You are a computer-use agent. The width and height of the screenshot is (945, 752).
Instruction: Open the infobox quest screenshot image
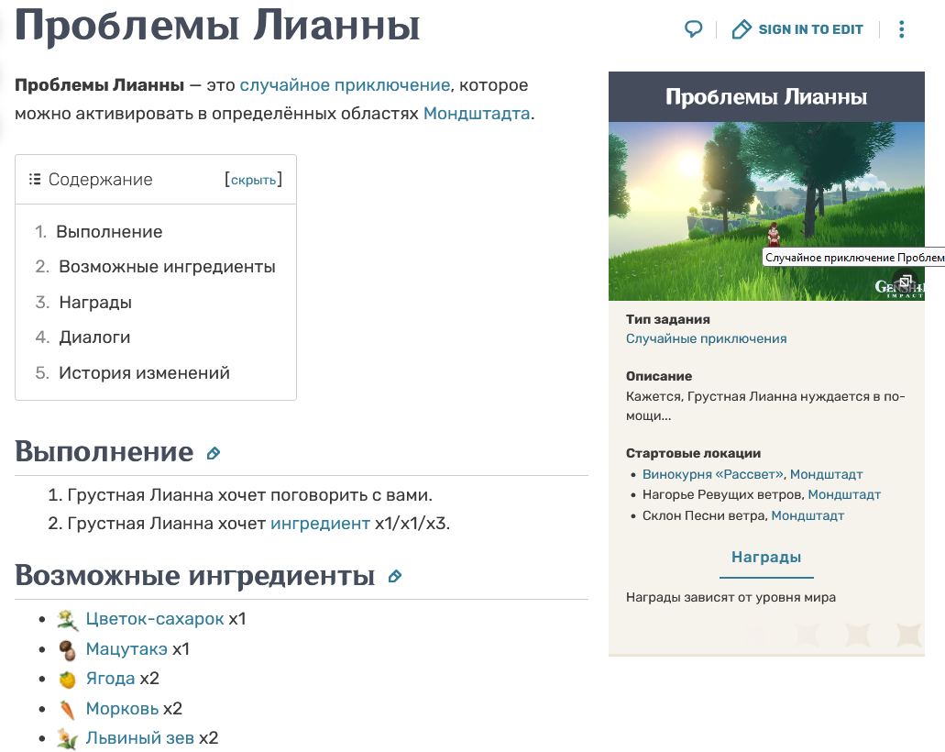click(766, 211)
